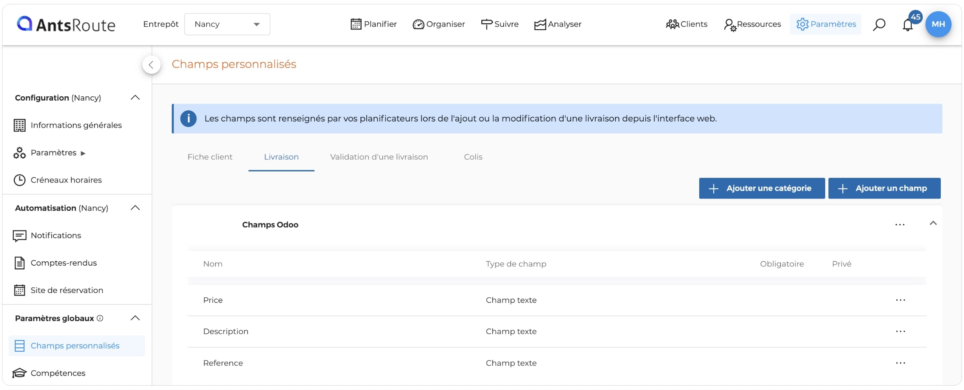Open Créneaux horaires

(x=66, y=180)
